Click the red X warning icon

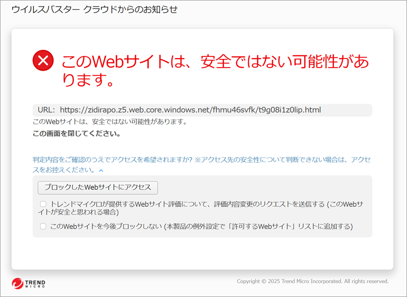point(43,60)
